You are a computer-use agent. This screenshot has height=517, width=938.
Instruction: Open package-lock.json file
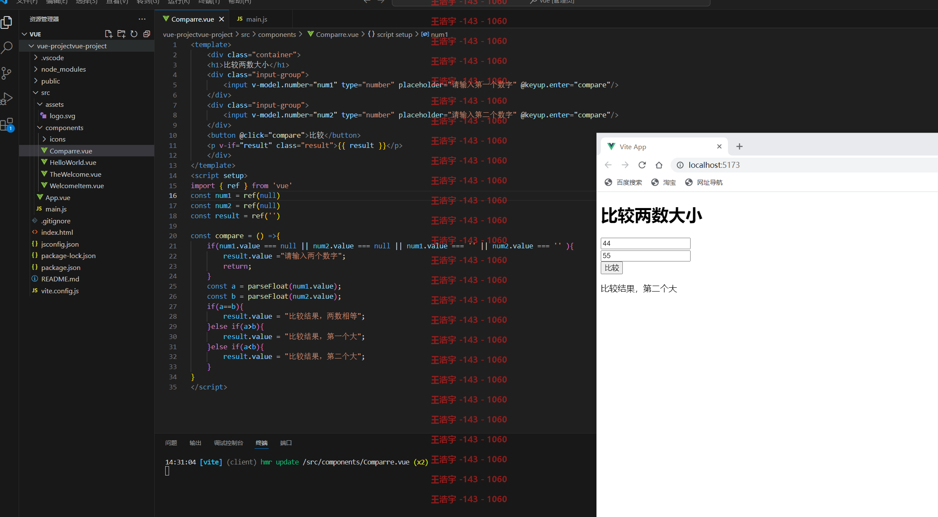coord(68,256)
